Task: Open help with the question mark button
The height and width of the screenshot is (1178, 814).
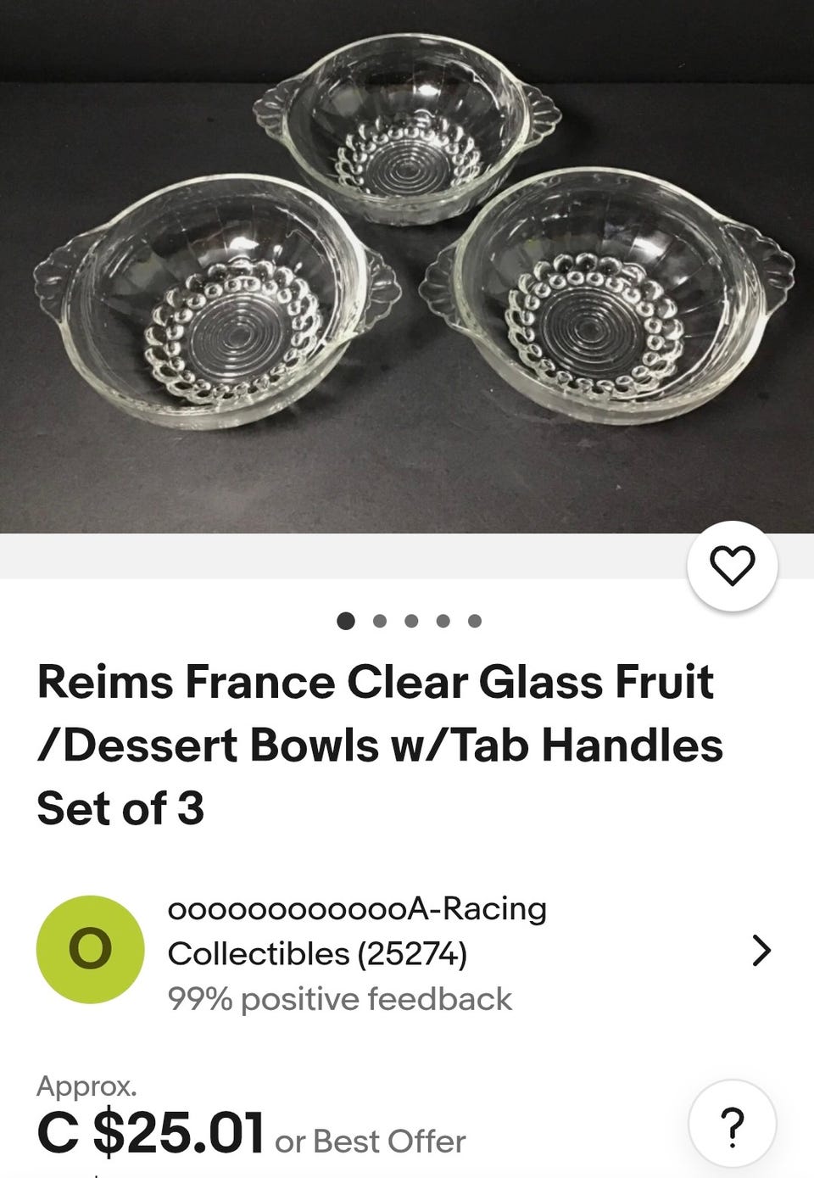Action: (732, 1125)
